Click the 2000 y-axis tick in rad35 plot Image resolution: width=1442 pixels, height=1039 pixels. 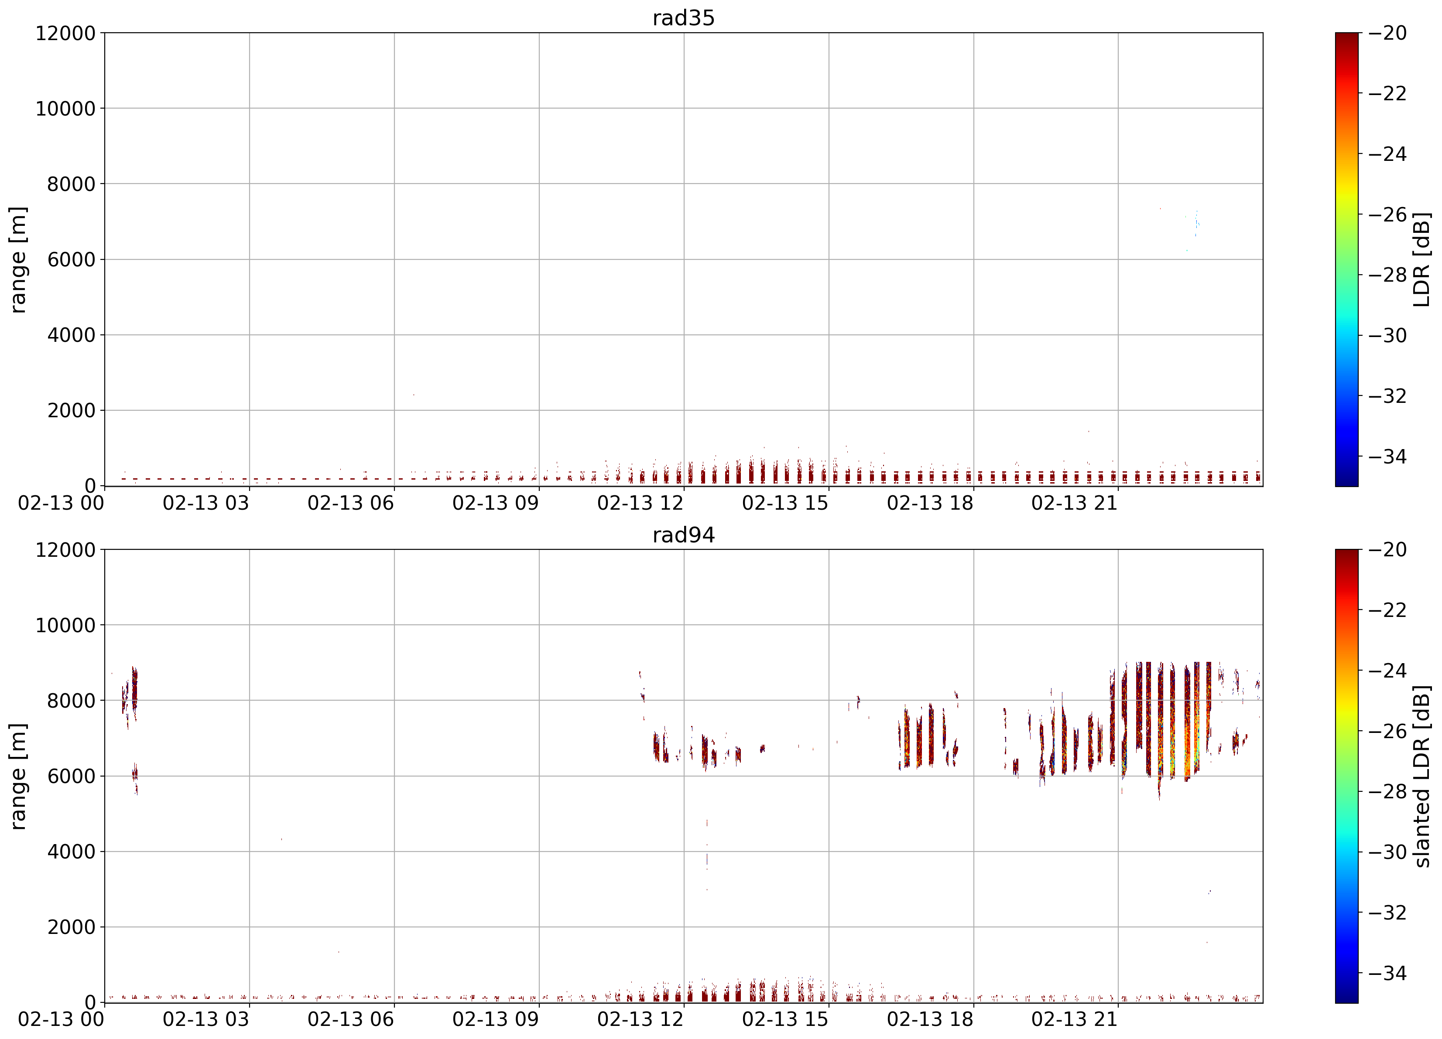click(71, 411)
